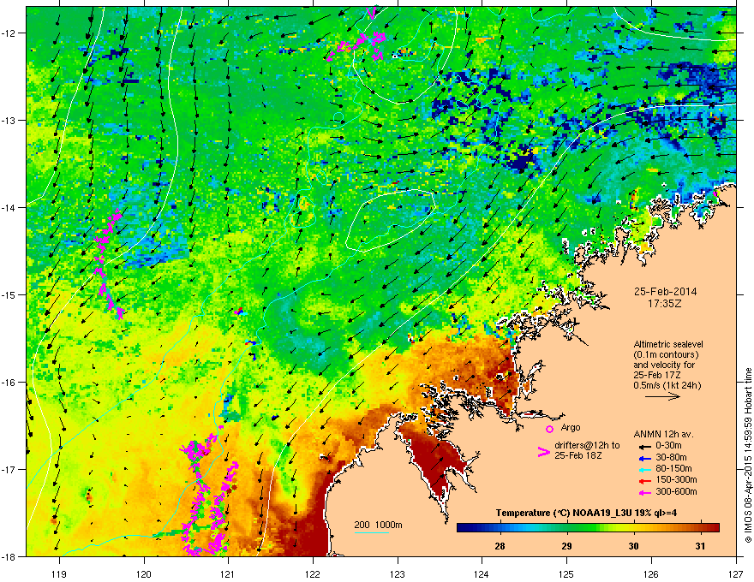The image size is (754, 582).
Task: Click latitude axis label -15
Action: 9,294
